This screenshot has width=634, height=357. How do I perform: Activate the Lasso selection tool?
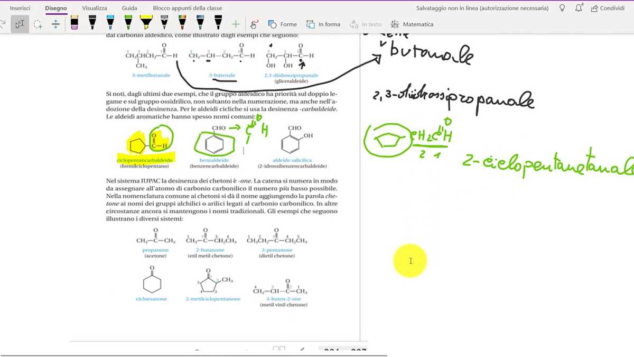[x=38, y=24]
